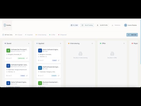
Task: Open Software Dev Principal job card title
Action: (19, 49)
